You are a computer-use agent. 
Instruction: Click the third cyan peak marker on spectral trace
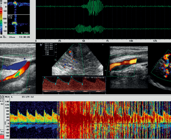(x=71, y=76)
